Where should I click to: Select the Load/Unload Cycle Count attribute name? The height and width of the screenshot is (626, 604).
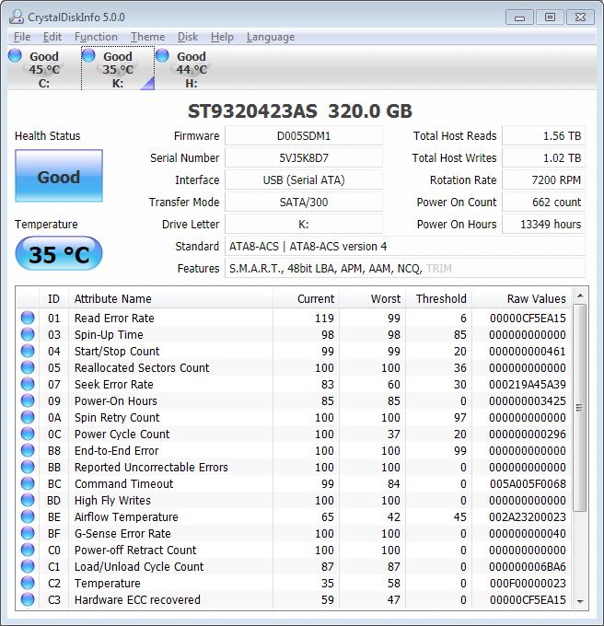pyautogui.click(x=139, y=566)
